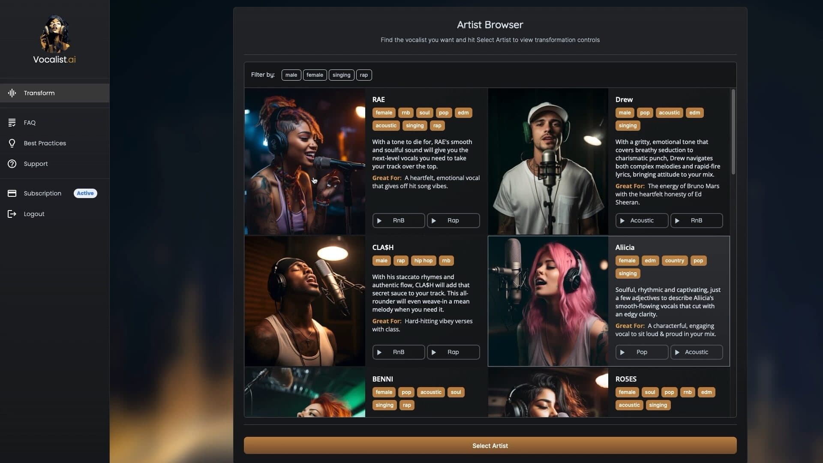Play Drew's Acoustic preview
Image resolution: width=823 pixels, height=463 pixels.
(x=641, y=220)
